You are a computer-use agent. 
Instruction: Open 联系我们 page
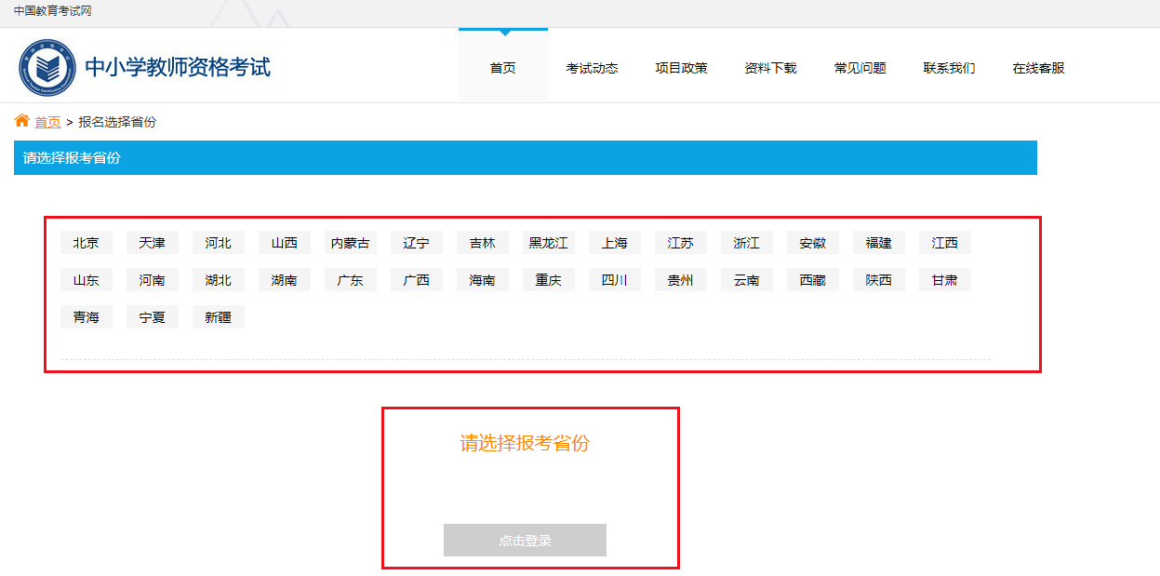(949, 68)
